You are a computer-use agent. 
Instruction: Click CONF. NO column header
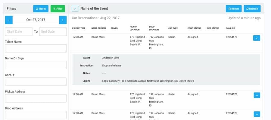pyautogui.click(x=230, y=28)
